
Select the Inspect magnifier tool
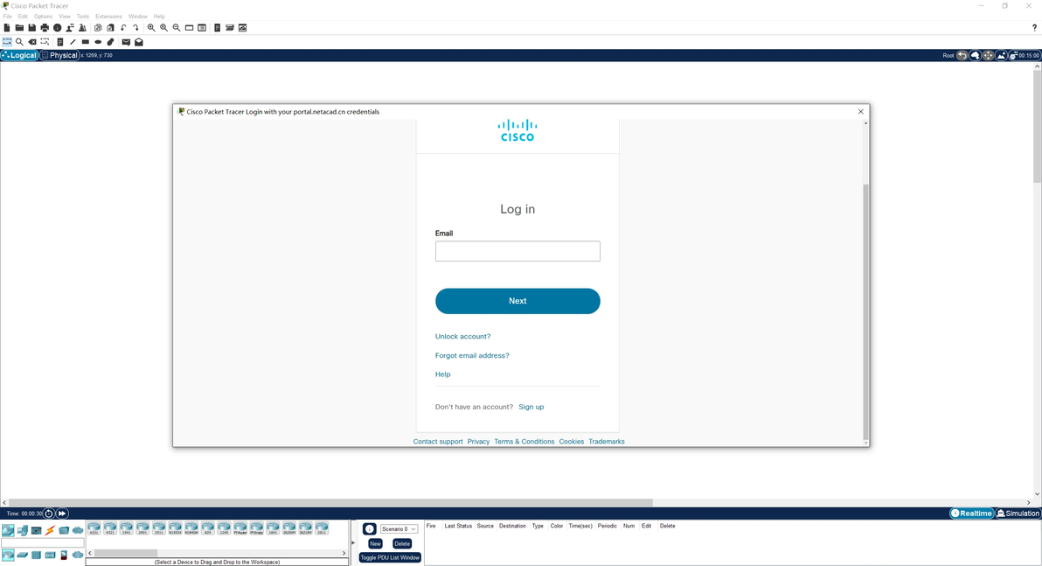[19, 42]
